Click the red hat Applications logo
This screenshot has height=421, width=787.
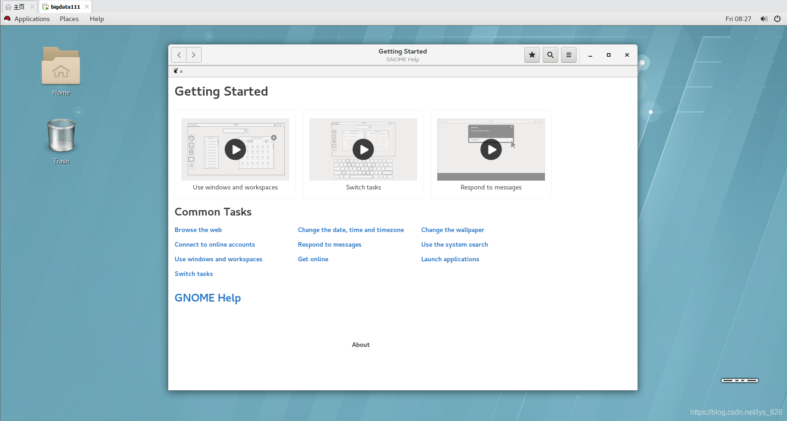[x=7, y=19]
